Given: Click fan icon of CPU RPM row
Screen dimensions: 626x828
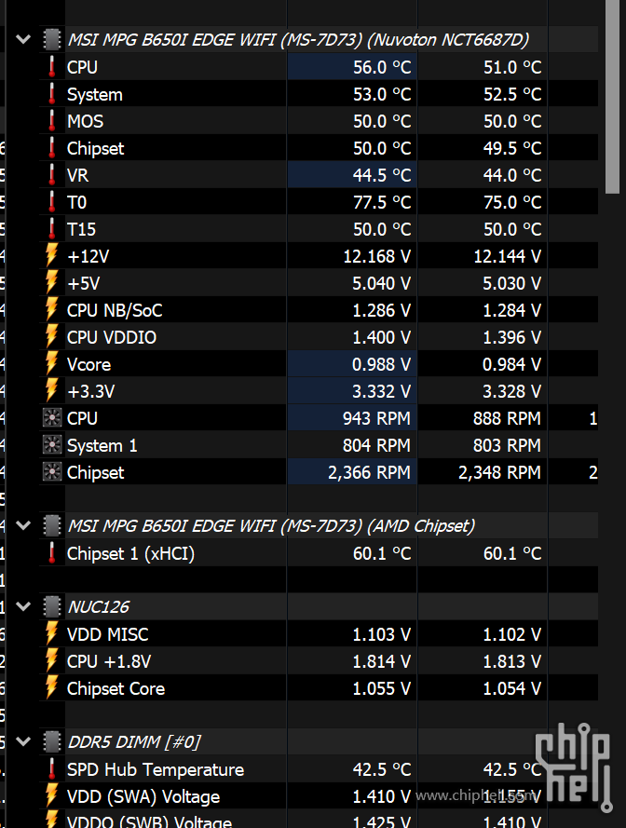Looking at the screenshot, I should [52, 418].
